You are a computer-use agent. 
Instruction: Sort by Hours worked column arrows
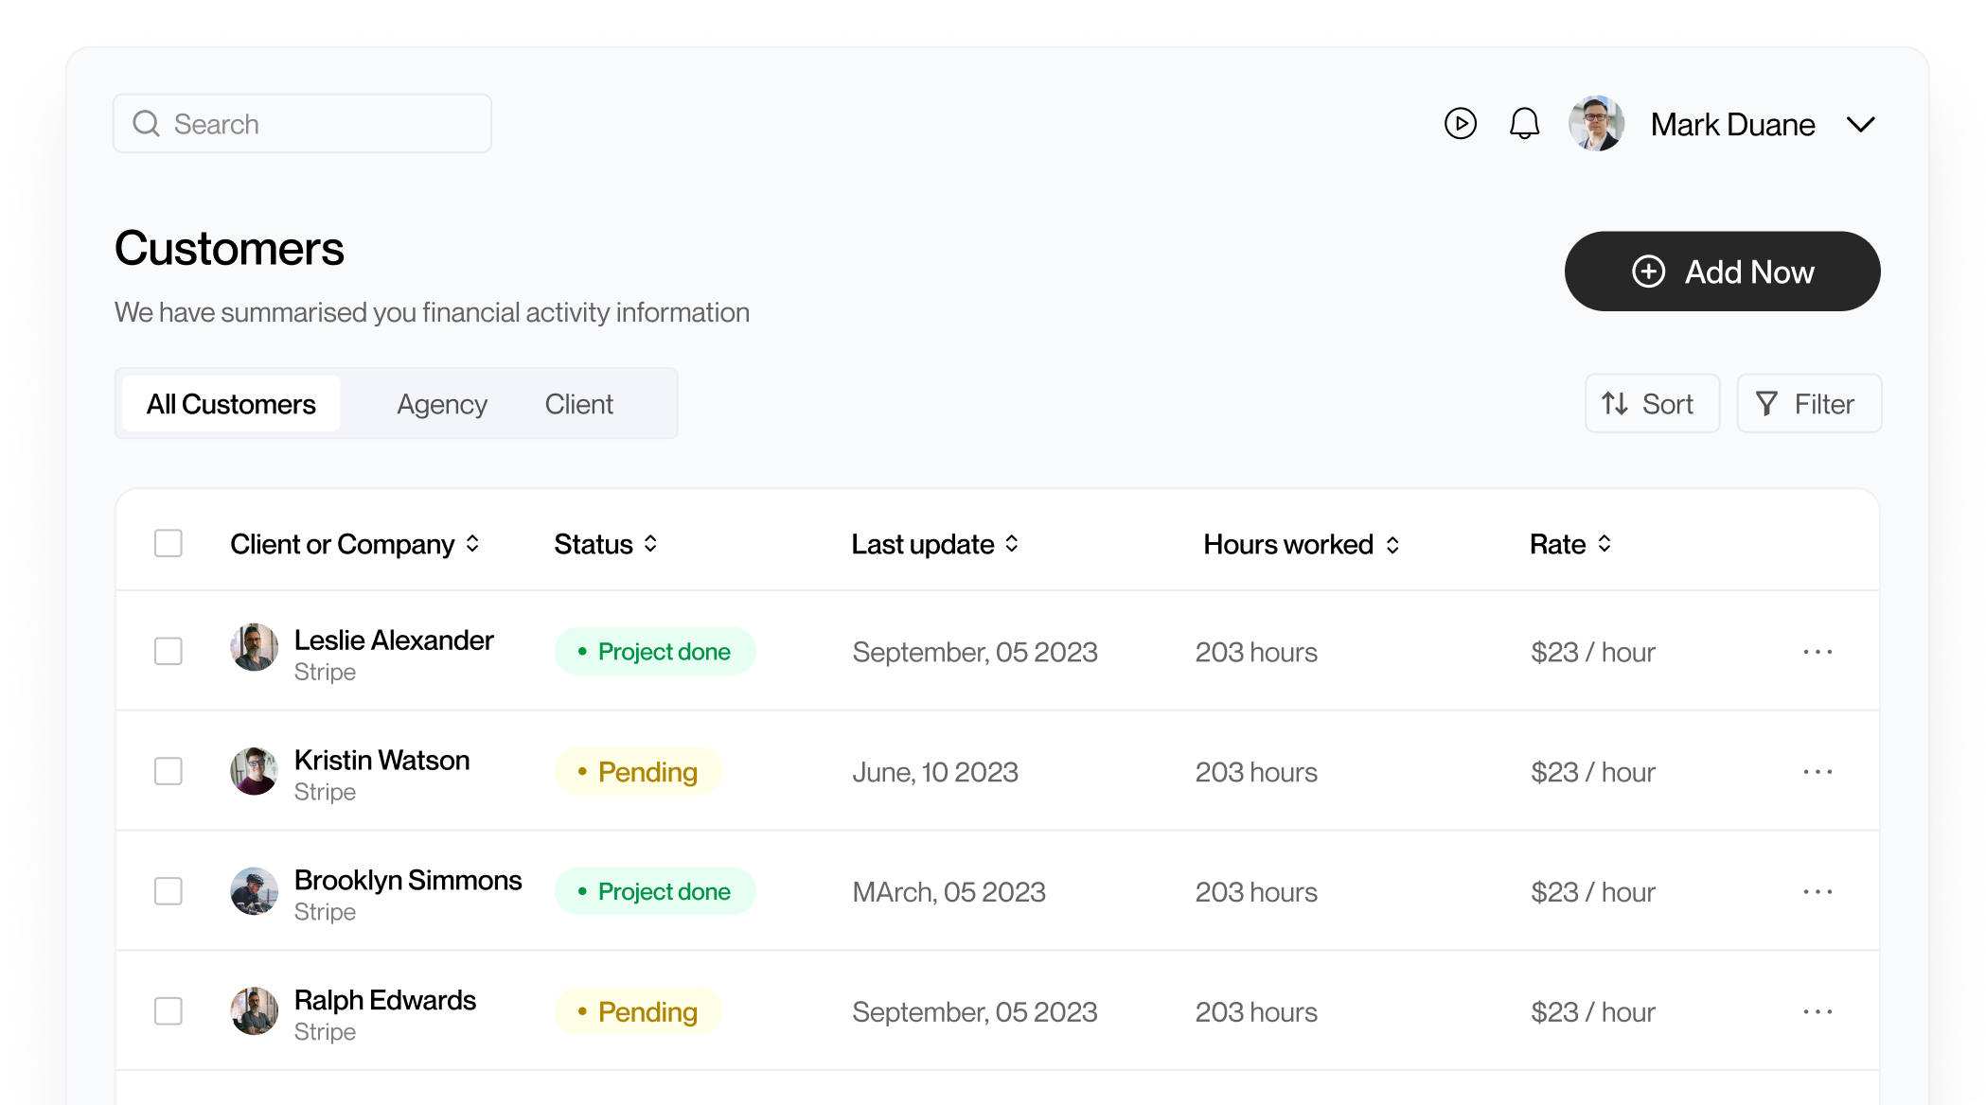point(1392,545)
